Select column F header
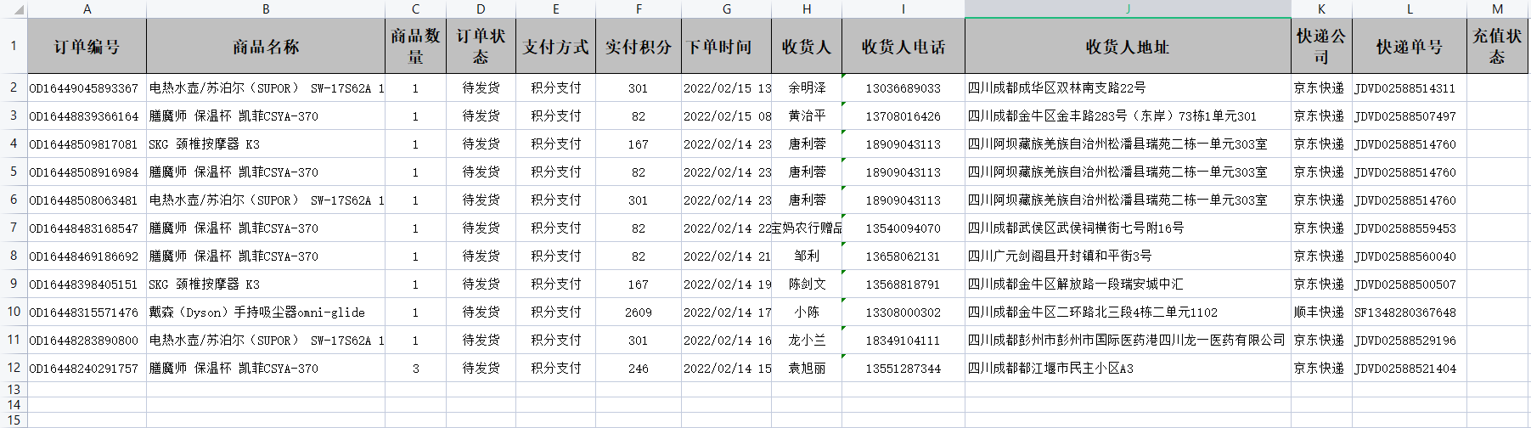 pos(639,8)
